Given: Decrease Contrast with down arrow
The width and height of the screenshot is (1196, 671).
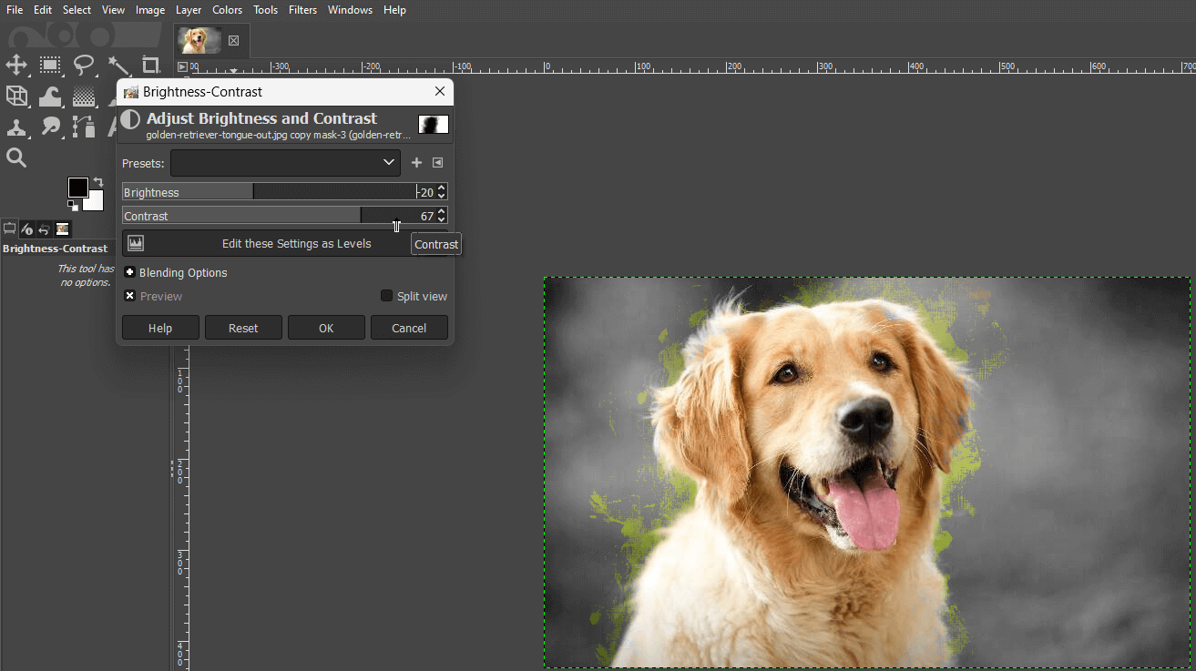Looking at the screenshot, I should point(442,219).
